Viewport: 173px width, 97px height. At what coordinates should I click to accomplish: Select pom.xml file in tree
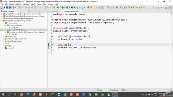[x=11, y=48]
